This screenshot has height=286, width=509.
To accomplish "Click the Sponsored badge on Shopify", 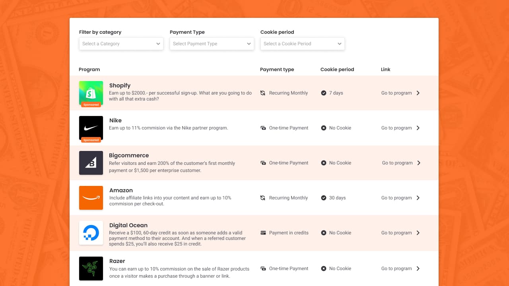I will pos(91,105).
